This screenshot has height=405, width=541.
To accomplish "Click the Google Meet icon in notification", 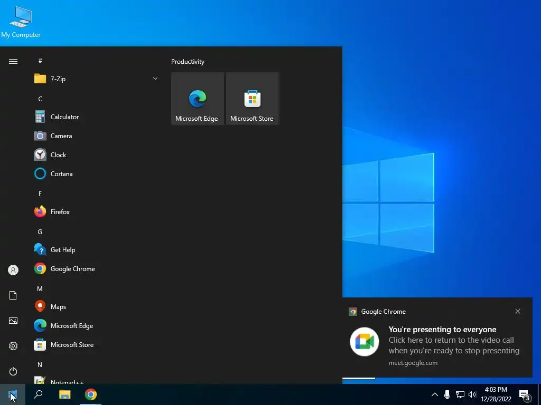I will [365, 342].
